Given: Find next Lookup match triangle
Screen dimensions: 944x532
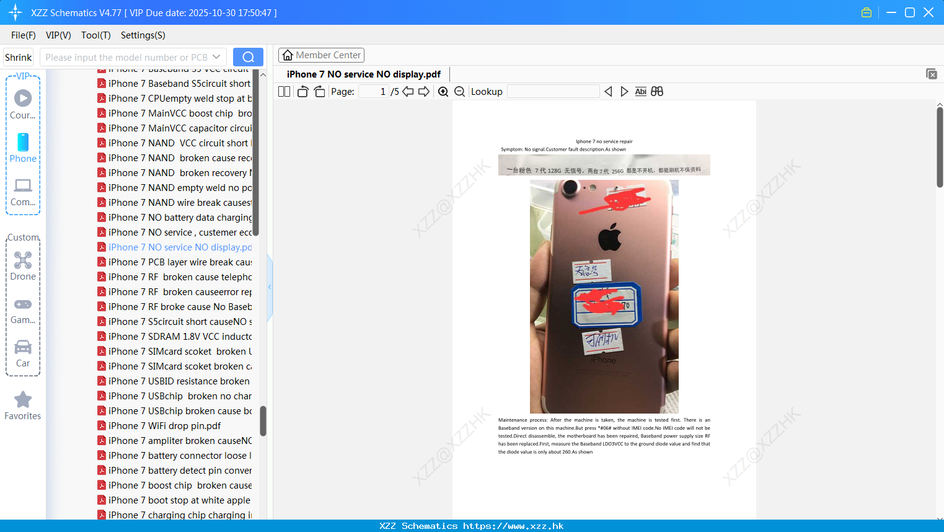Looking at the screenshot, I should click(624, 91).
